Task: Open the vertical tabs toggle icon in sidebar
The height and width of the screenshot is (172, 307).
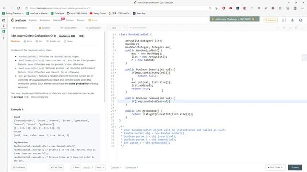Action: [3, 20]
